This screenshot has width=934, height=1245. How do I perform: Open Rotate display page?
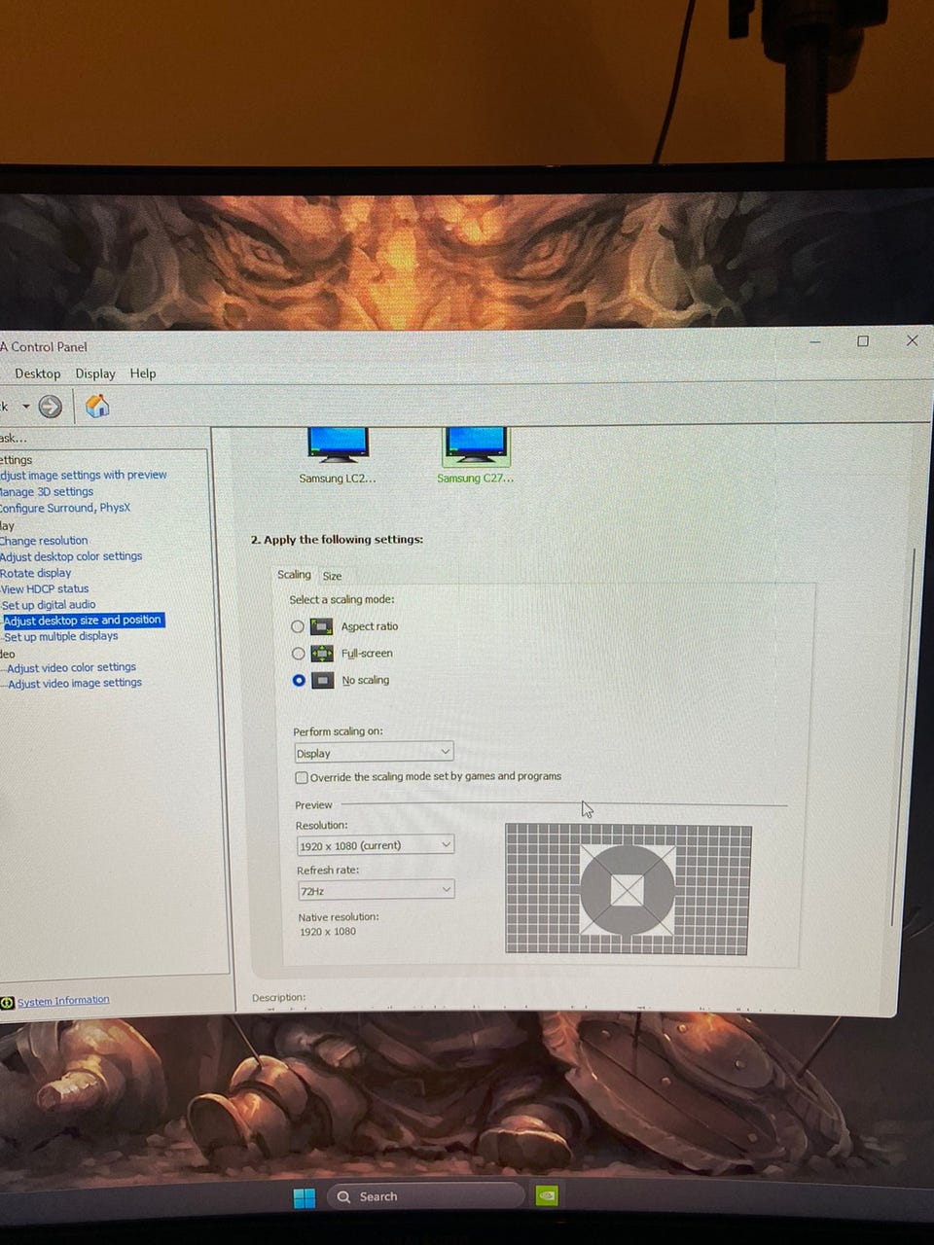coord(36,573)
